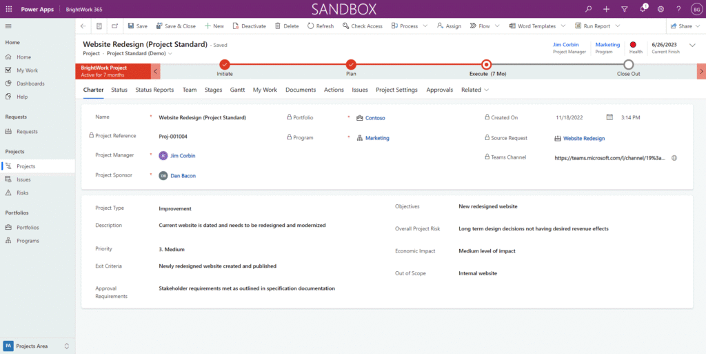Image resolution: width=706 pixels, height=354 pixels.
Task: Expand the header details chevron
Action: coord(692,46)
